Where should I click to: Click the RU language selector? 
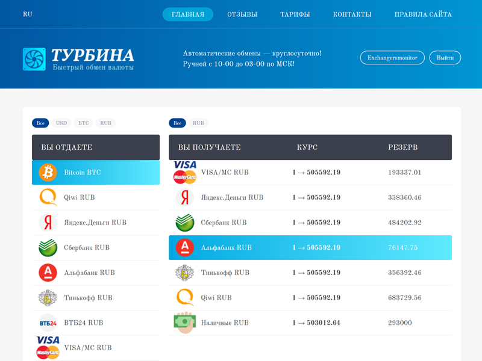28,14
